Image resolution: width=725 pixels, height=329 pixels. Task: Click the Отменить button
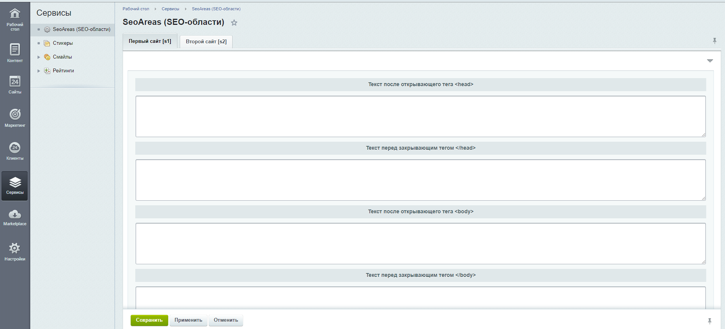[226, 320]
